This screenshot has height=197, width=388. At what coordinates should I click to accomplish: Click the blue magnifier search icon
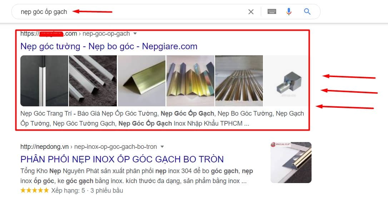307,12
